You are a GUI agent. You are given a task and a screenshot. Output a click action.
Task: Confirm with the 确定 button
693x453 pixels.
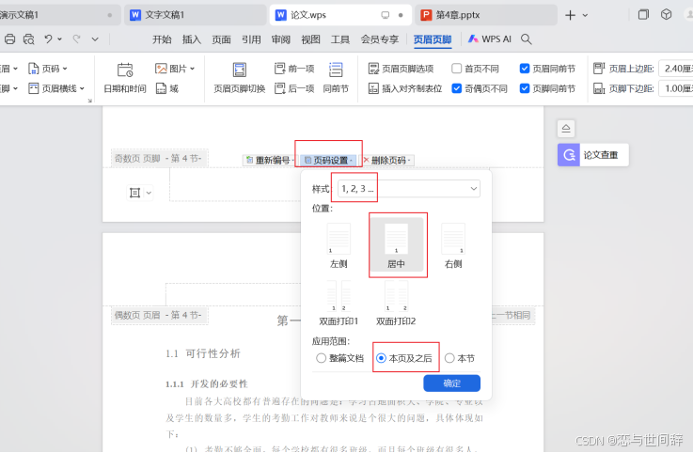[x=451, y=383]
